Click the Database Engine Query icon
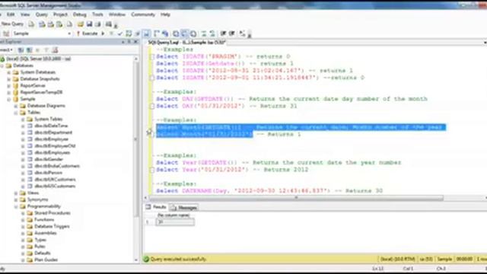The image size is (487, 274). [x=32, y=24]
